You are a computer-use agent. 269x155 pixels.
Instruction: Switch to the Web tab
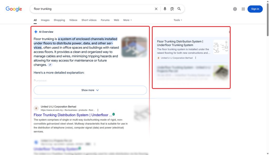(x=116, y=20)
